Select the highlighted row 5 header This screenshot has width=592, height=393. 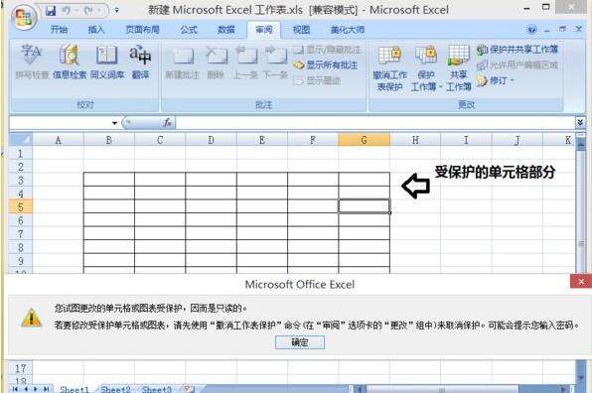click(x=21, y=207)
